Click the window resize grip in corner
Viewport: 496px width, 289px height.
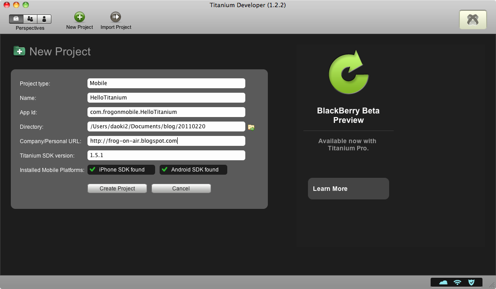(x=492, y=285)
